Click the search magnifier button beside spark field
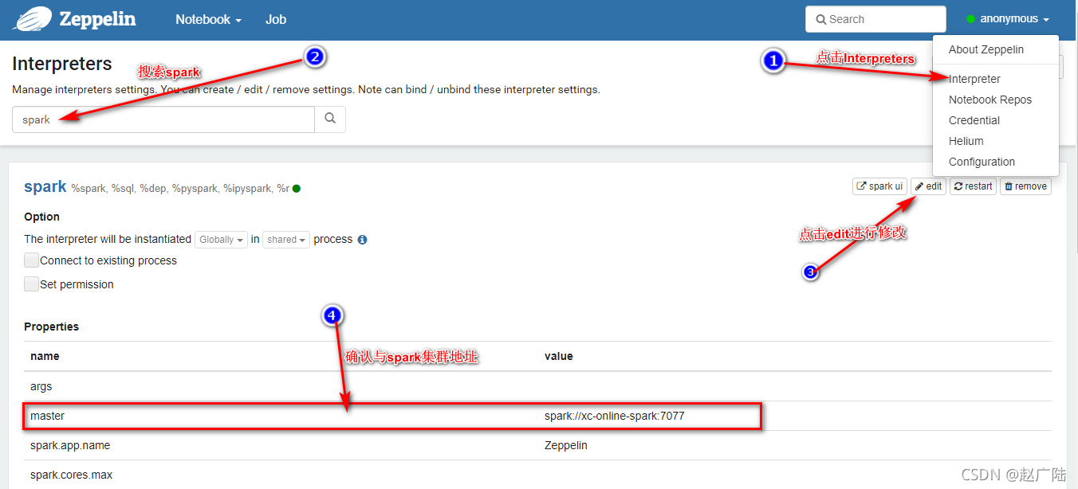The height and width of the screenshot is (489, 1078). (x=330, y=119)
